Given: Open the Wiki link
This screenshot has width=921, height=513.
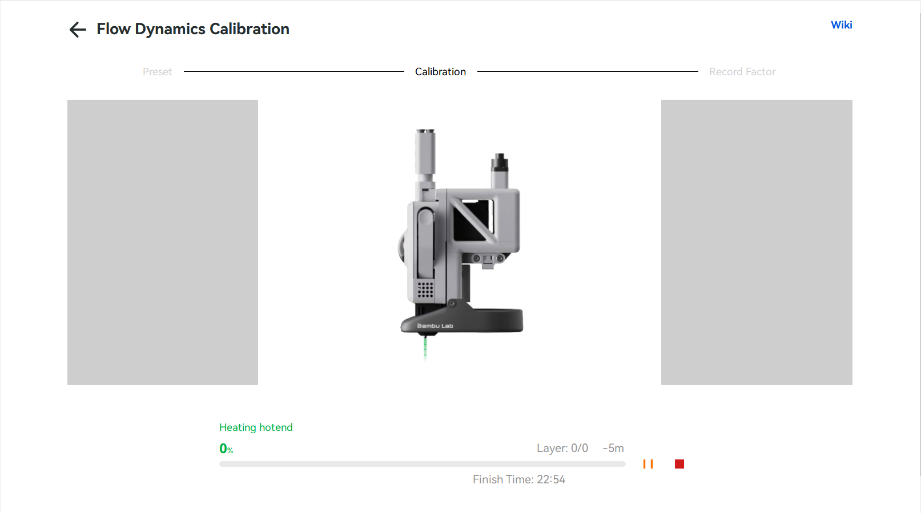Looking at the screenshot, I should tap(841, 25).
